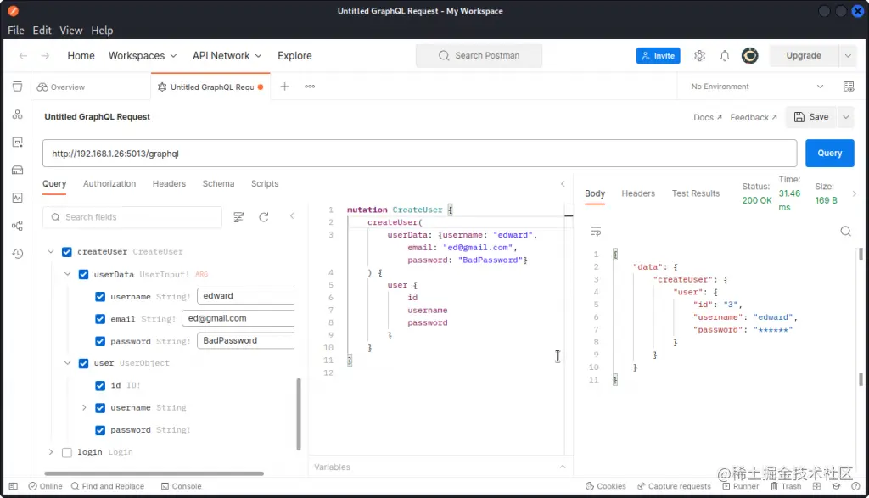Open Collections in the left sidebar

[x=17, y=87]
